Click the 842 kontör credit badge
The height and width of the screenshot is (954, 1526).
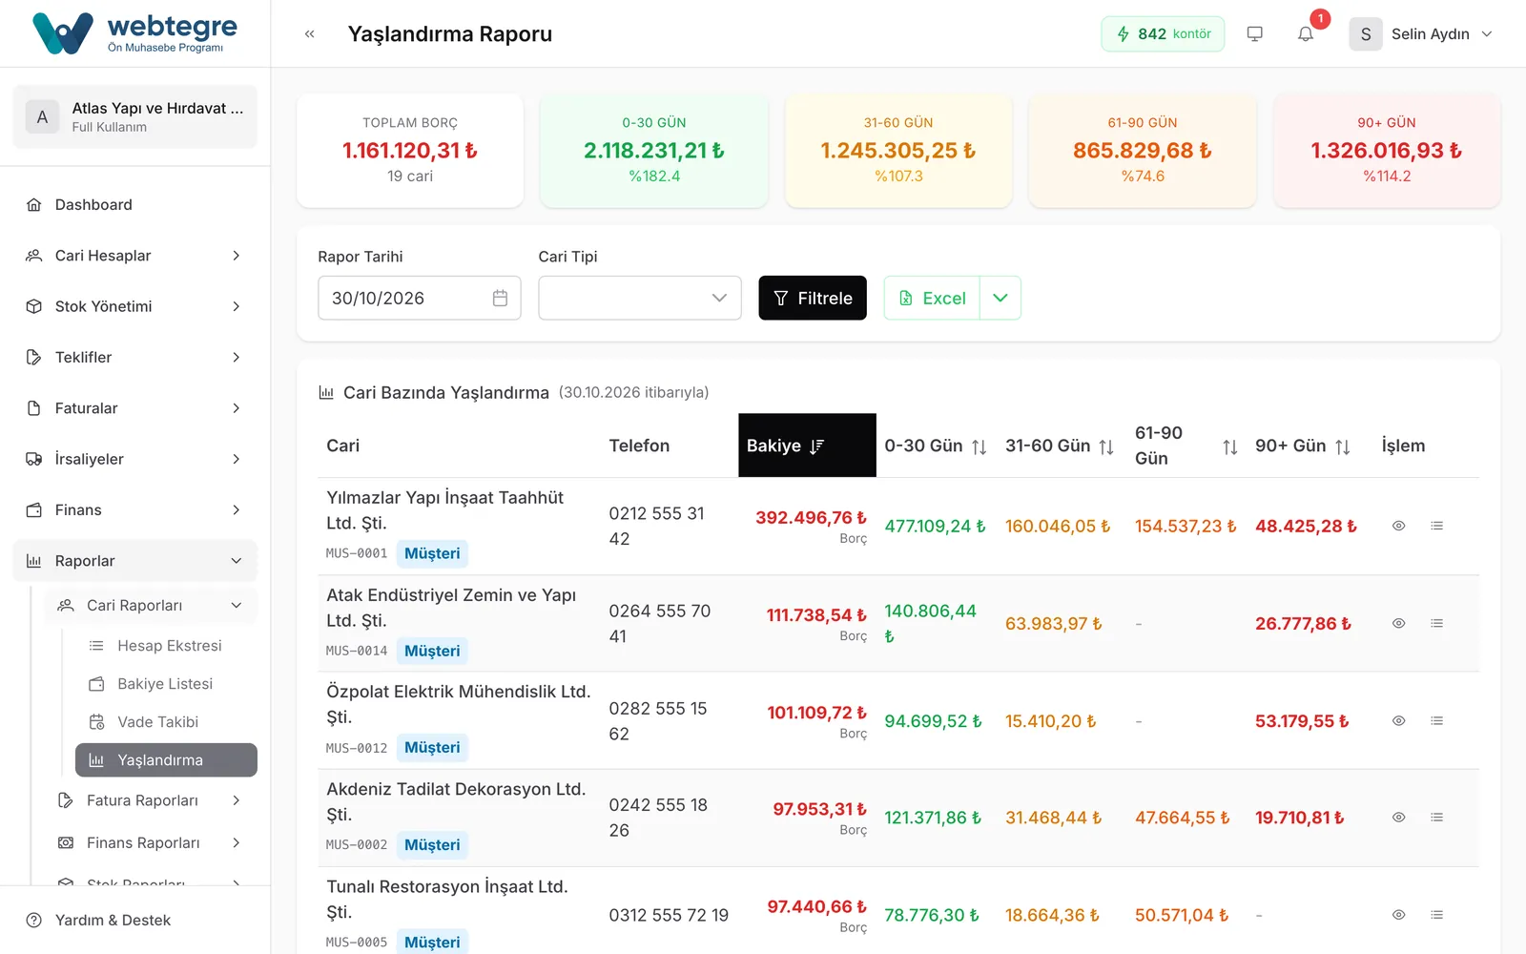pos(1163,33)
